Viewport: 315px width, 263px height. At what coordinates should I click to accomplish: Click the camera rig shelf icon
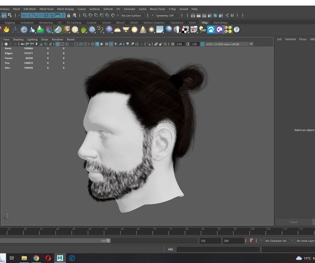(x=15, y=30)
